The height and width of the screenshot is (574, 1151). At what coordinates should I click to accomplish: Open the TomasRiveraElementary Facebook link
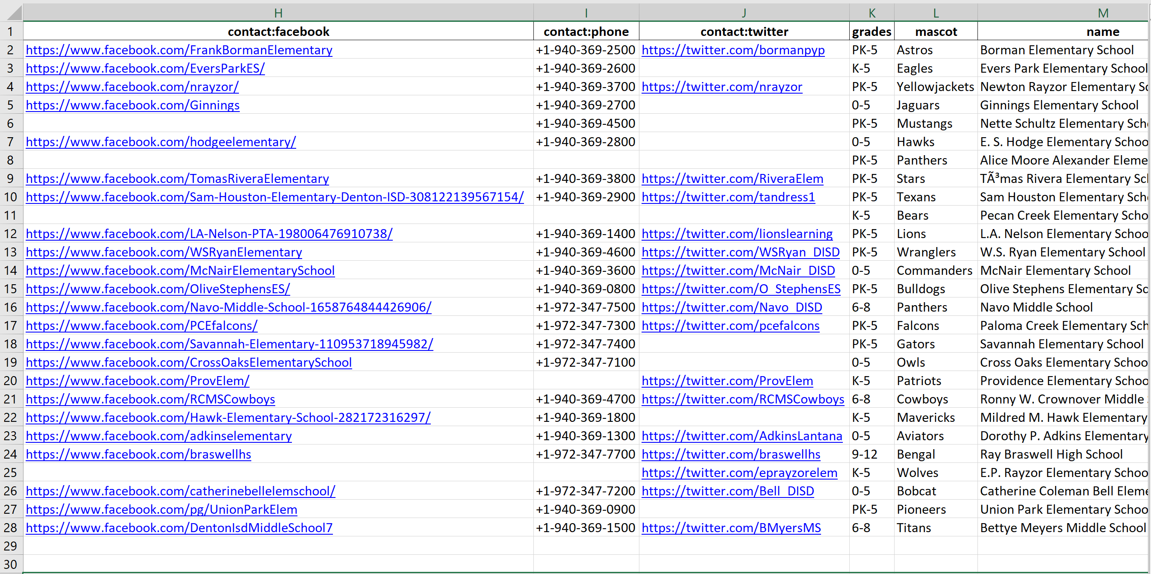point(177,179)
